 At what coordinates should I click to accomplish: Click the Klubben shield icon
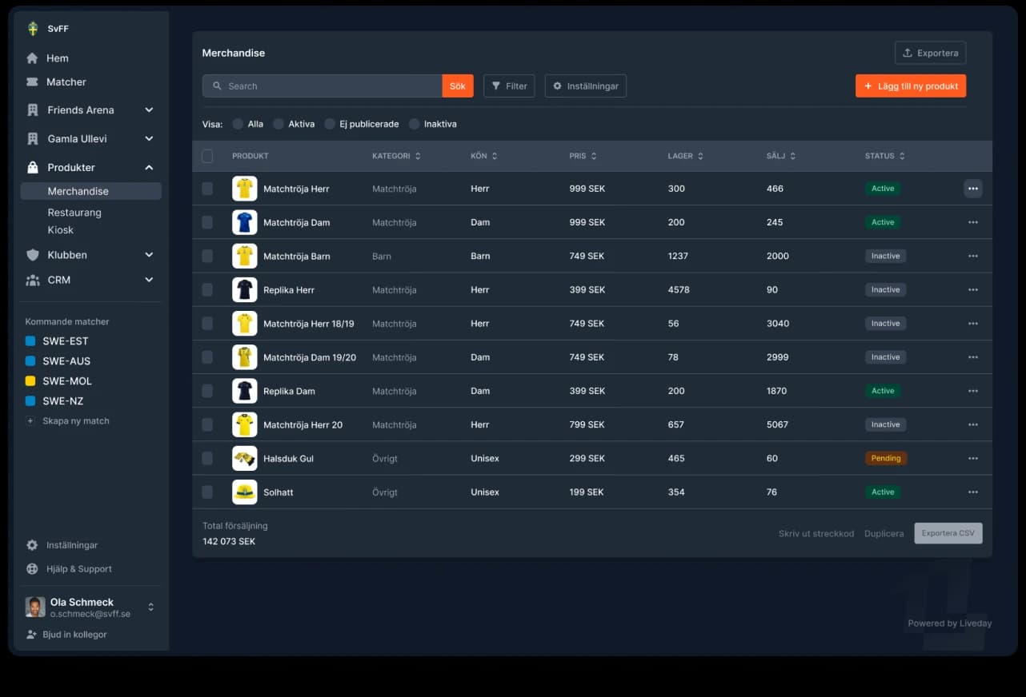33,255
